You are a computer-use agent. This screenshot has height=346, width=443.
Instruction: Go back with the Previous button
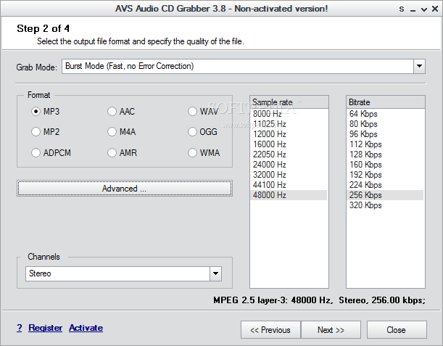[x=270, y=329]
